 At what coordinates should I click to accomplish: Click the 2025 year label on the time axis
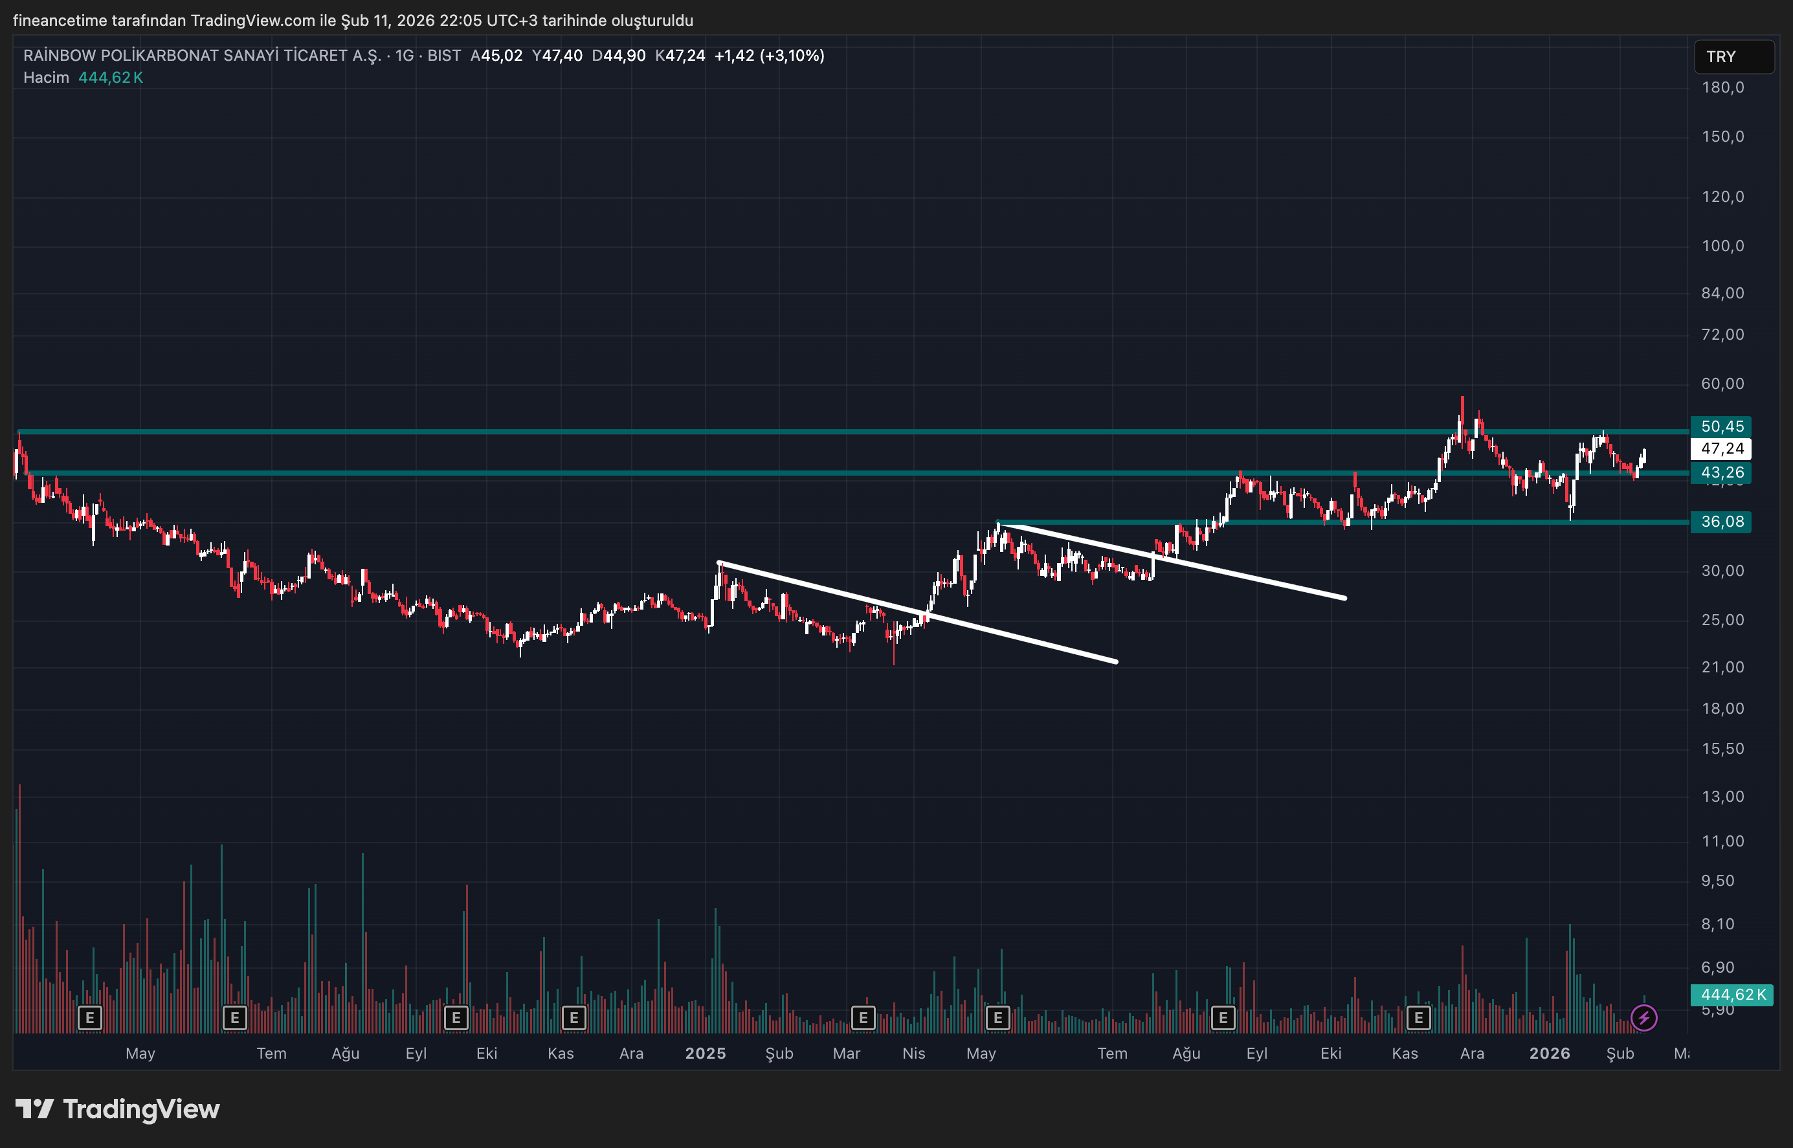click(706, 1054)
